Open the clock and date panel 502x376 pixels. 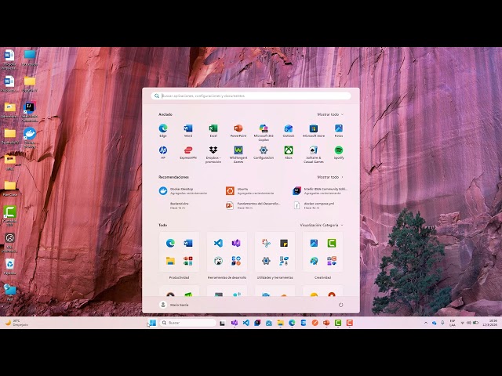pyautogui.click(x=489, y=323)
